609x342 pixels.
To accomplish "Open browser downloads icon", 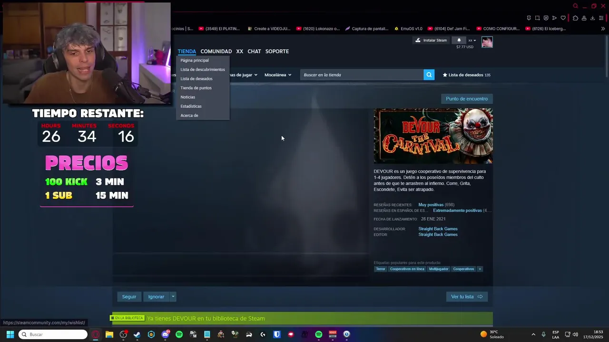I will pyautogui.click(x=592, y=18).
